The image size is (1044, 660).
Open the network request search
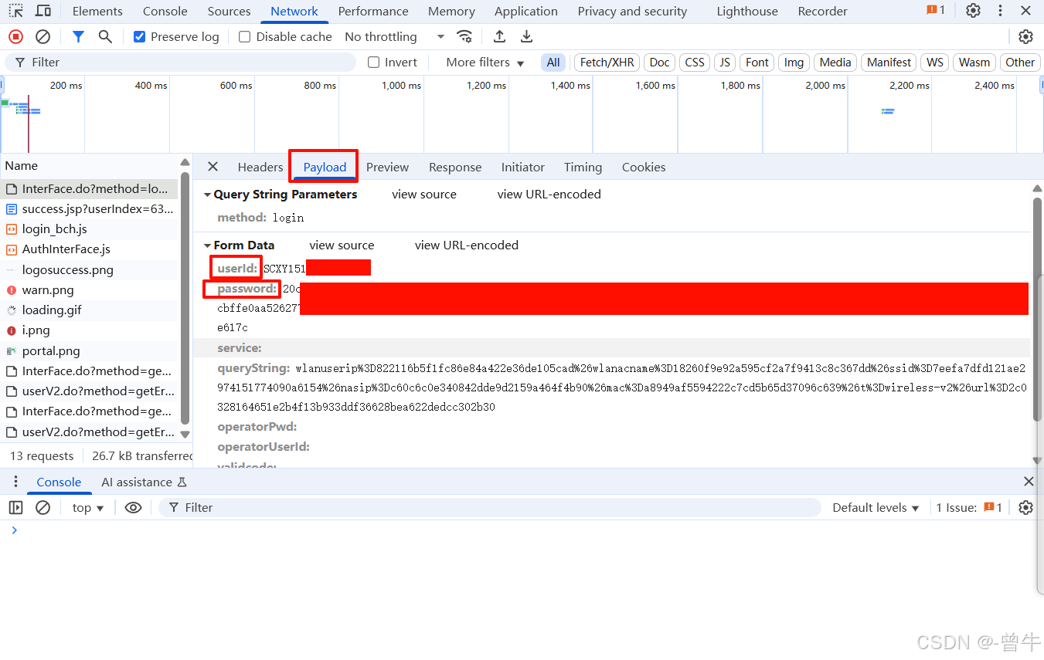coord(105,36)
